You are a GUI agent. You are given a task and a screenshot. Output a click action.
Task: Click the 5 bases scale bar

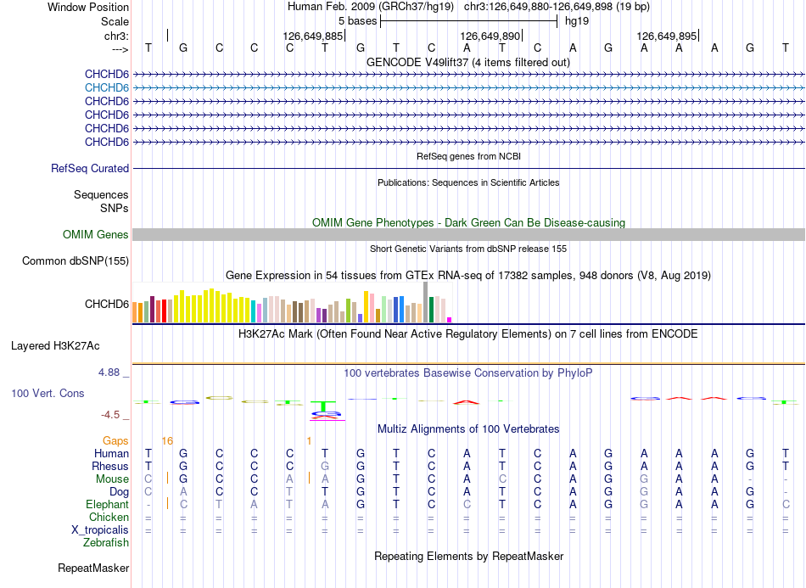point(469,21)
